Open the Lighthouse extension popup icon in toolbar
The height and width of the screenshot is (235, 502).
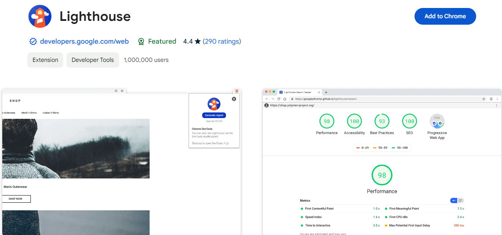coord(237,91)
